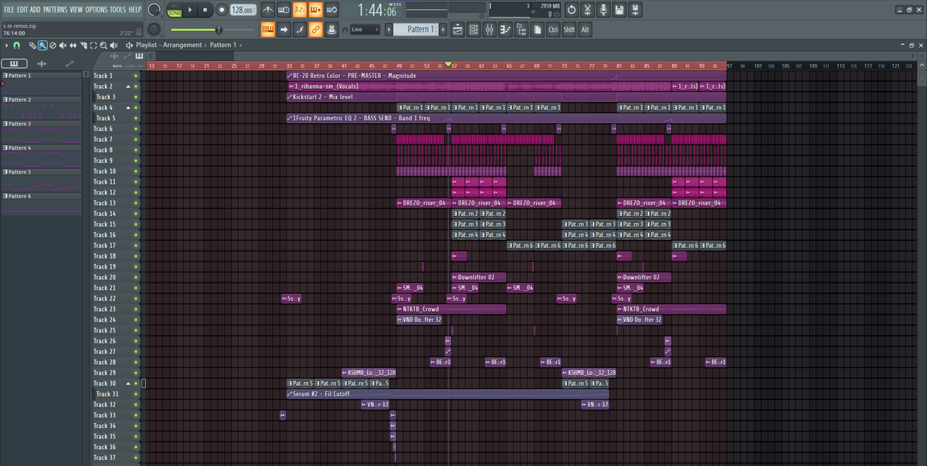Click the metronome icon in the toolbar
927x466 pixels.
pyautogui.click(x=267, y=10)
